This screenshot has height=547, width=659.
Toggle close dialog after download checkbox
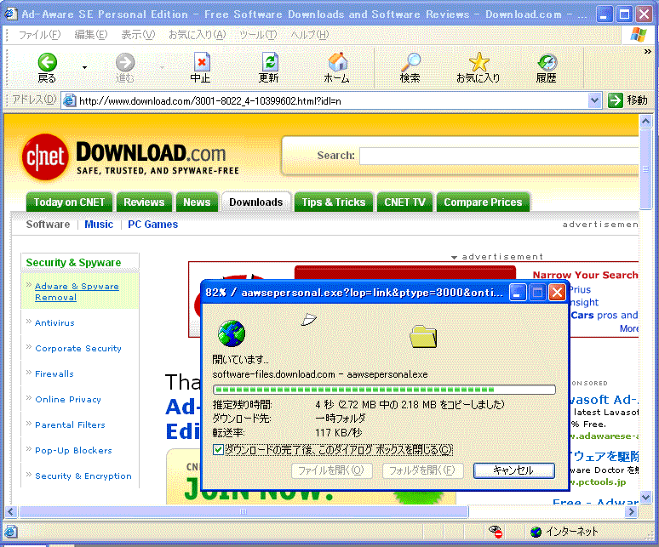[x=218, y=450]
